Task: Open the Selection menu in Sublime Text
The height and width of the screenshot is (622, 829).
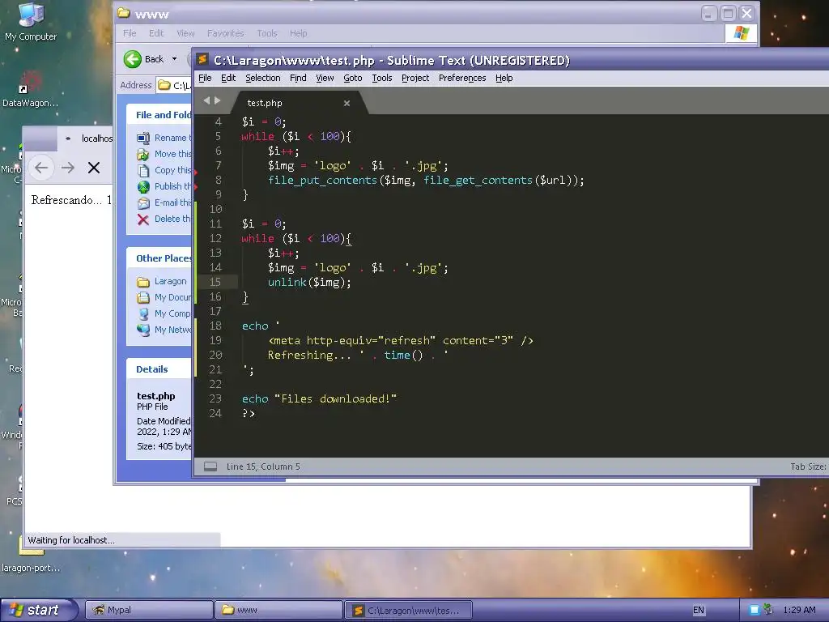Action: pyautogui.click(x=263, y=78)
